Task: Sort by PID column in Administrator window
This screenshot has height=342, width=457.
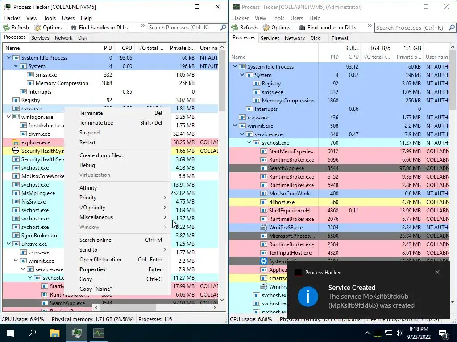Action: point(329,53)
